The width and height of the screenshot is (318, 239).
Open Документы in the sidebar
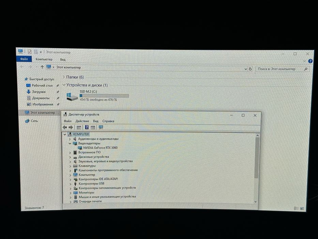point(41,98)
